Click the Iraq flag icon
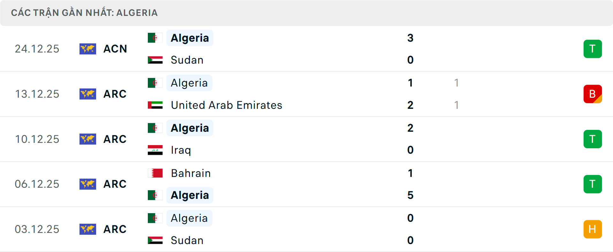Screen dimensions: 613x252 155,150
